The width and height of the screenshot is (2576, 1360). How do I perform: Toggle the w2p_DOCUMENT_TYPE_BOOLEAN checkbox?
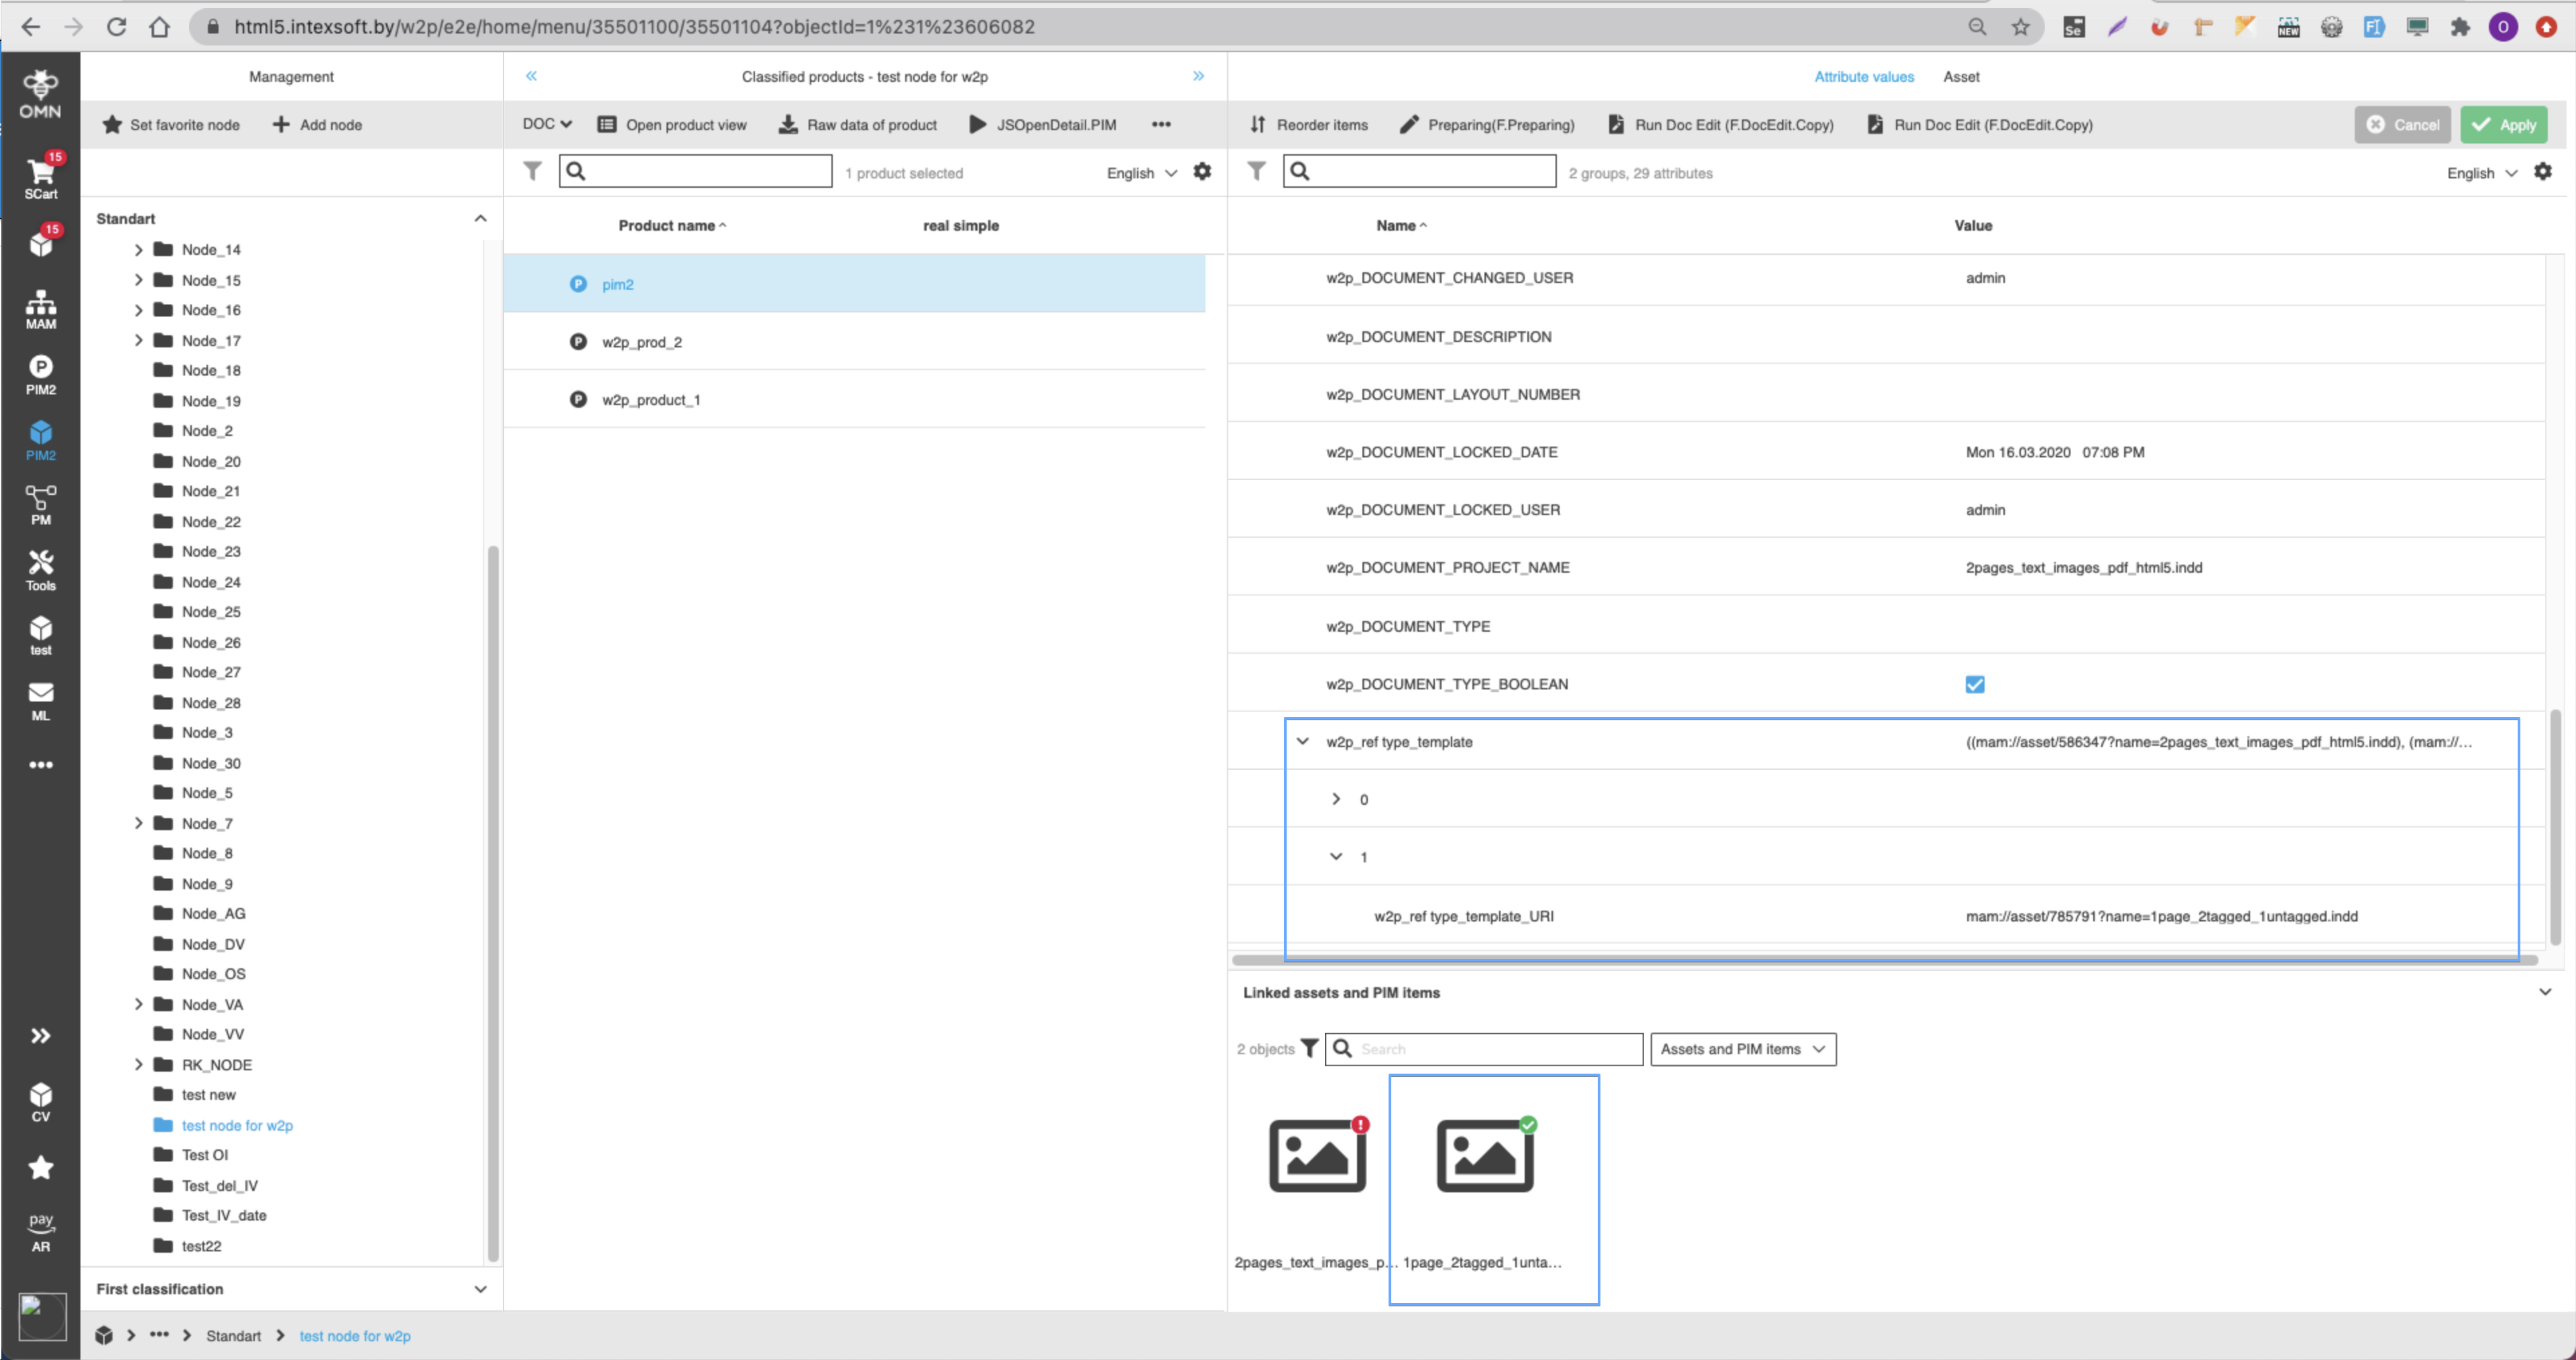point(1975,684)
